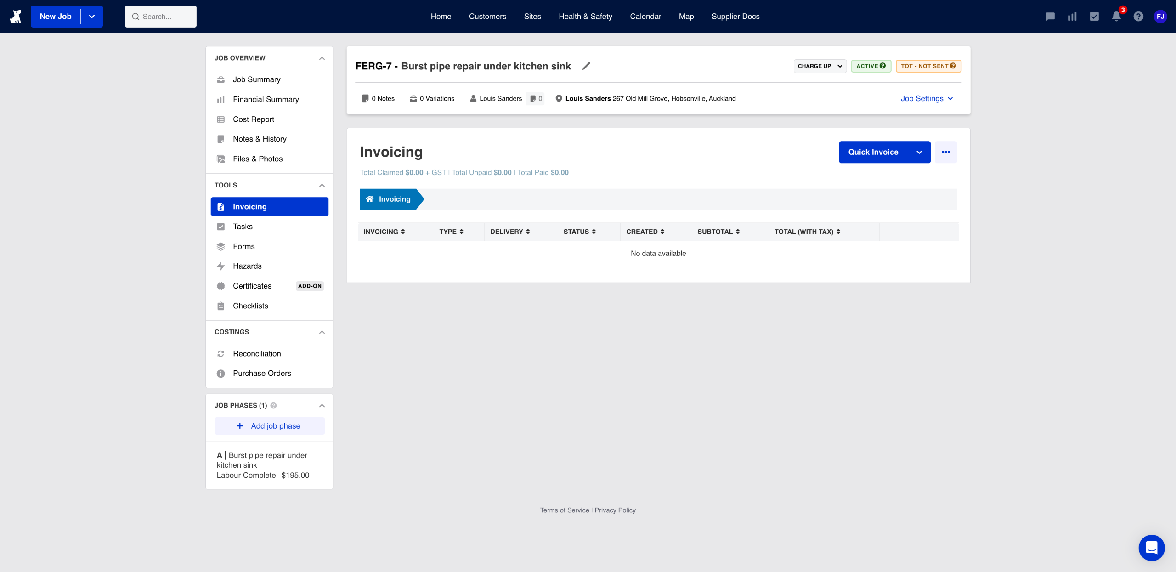This screenshot has width=1176, height=572.
Task: Go to Financial Summary in sidebar
Action: tap(266, 100)
